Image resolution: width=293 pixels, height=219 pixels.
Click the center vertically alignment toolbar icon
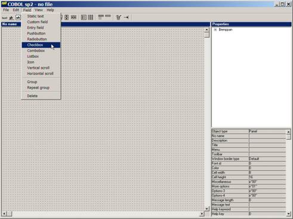pos(67,17)
